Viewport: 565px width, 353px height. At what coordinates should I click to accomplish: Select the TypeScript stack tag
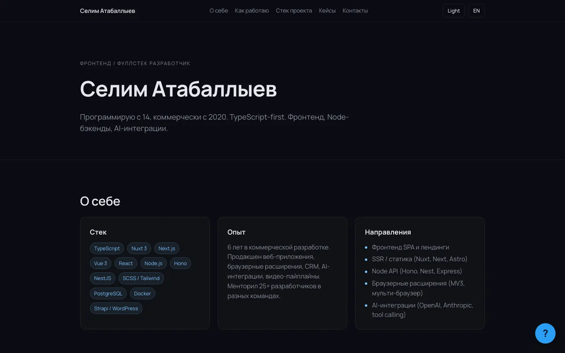pyautogui.click(x=107, y=248)
